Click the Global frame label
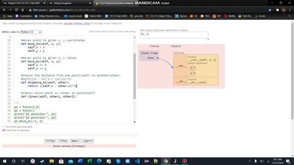 (x=149, y=53)
